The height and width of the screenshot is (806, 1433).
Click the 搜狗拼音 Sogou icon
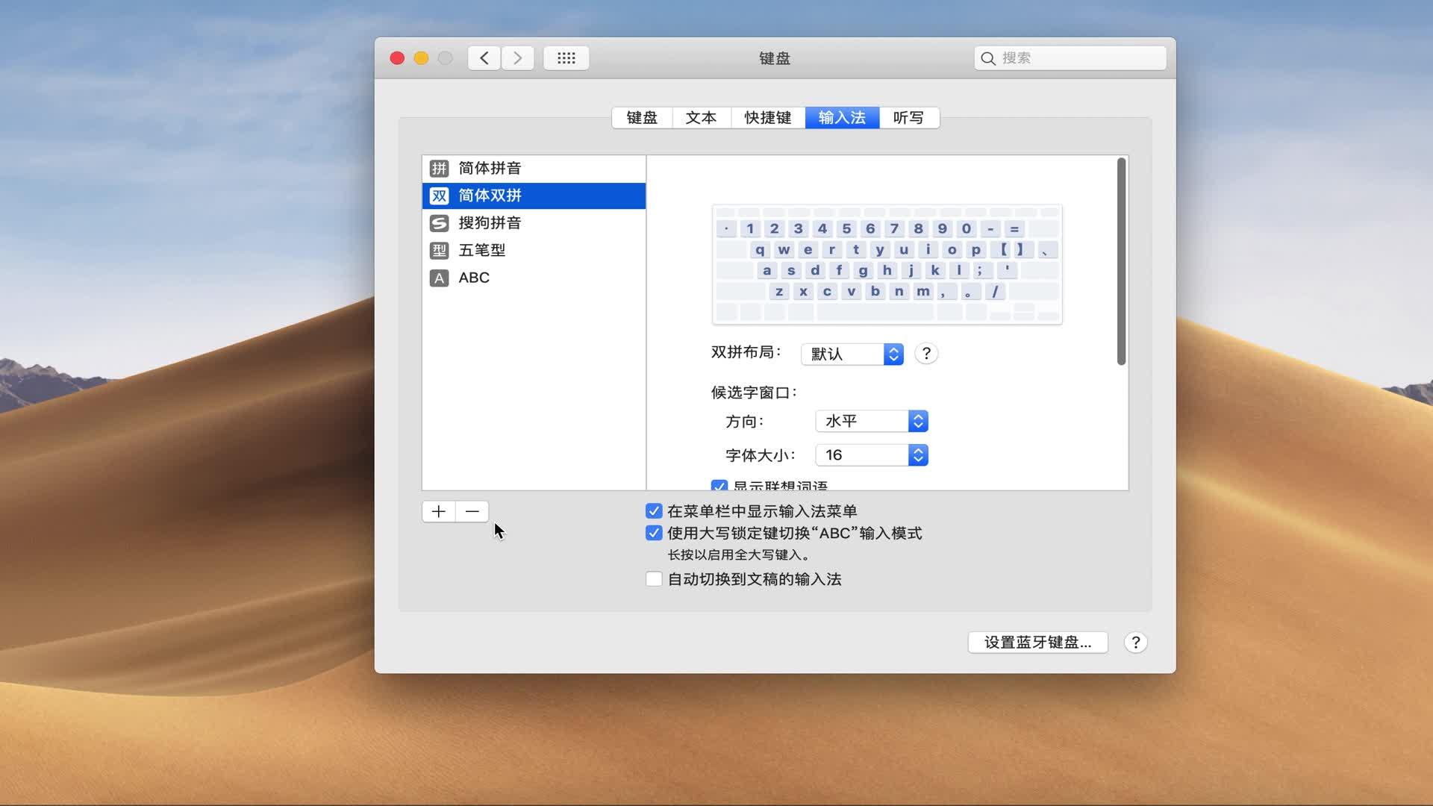(439, 223)
